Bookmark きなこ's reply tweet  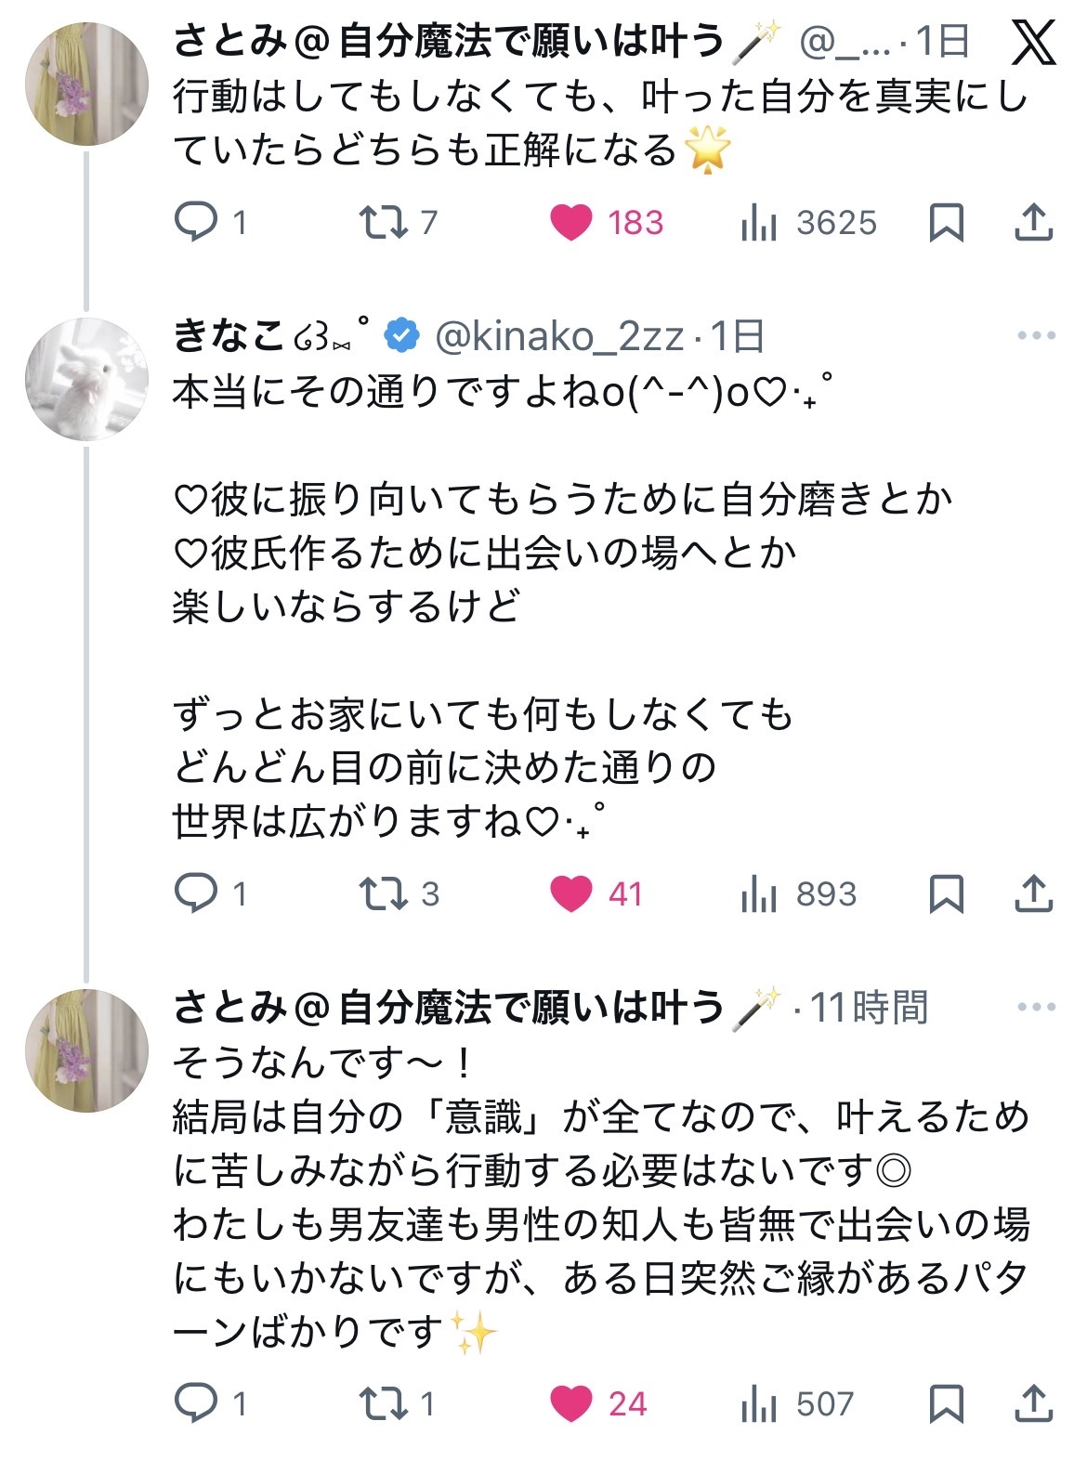946,893
